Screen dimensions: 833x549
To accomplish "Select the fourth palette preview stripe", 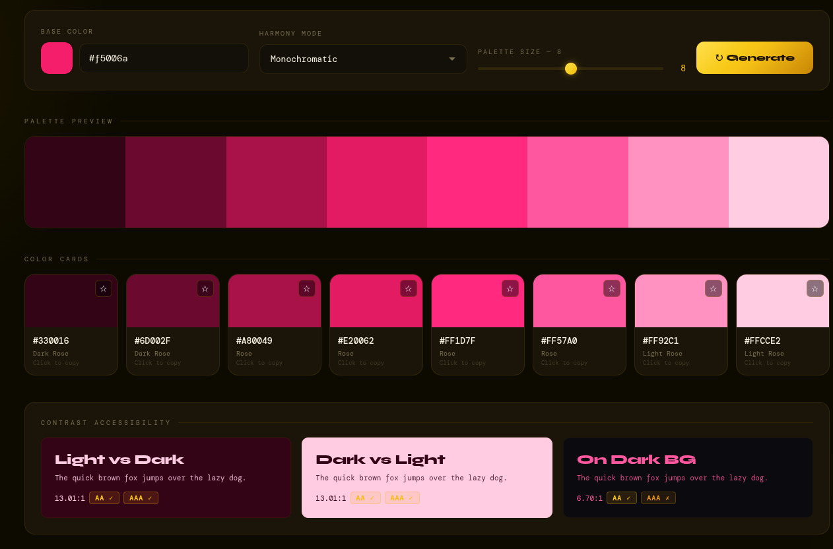I will [x=377, y=182].
